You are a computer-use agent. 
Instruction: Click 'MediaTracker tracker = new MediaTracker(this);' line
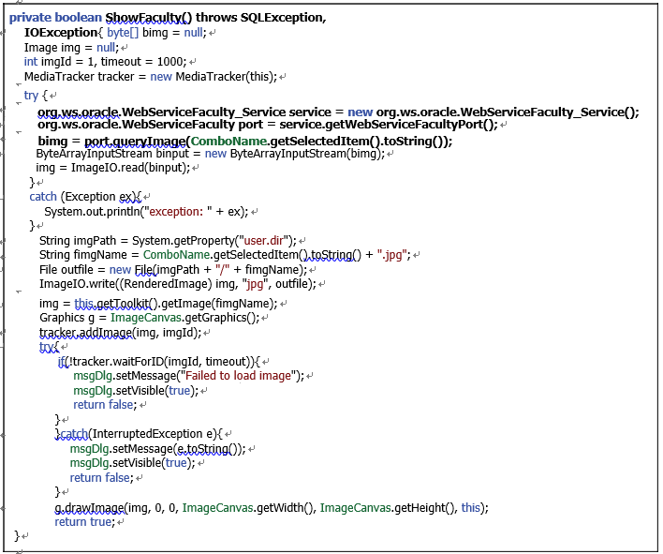[151, 77]
